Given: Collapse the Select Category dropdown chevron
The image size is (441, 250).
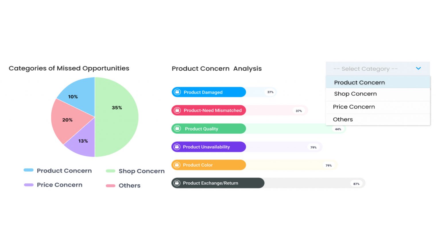Looking at the screenshot, I should pyautogui.click(x=418, y=68).
